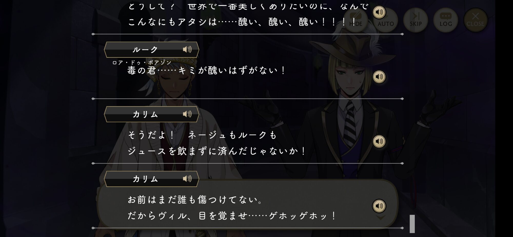Image resolution: width=513 pixels, height=237 pixels.
Task: Tap the down arrow below last entry
Action: coord(380,218)
